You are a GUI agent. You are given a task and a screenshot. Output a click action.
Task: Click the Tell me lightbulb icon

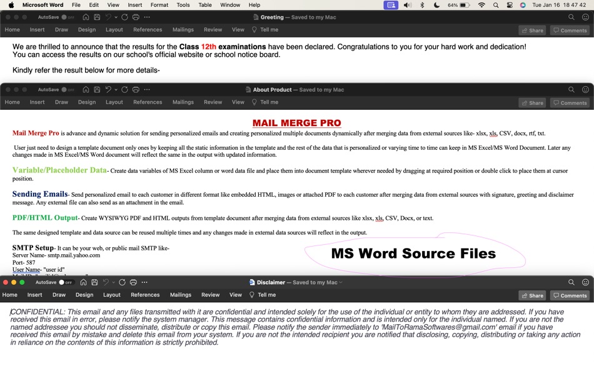pos(254,29)
